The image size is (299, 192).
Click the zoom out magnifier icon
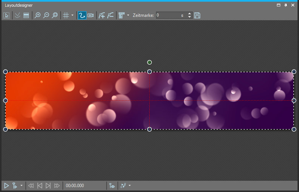pyautogui.click(x=46, y=15)
